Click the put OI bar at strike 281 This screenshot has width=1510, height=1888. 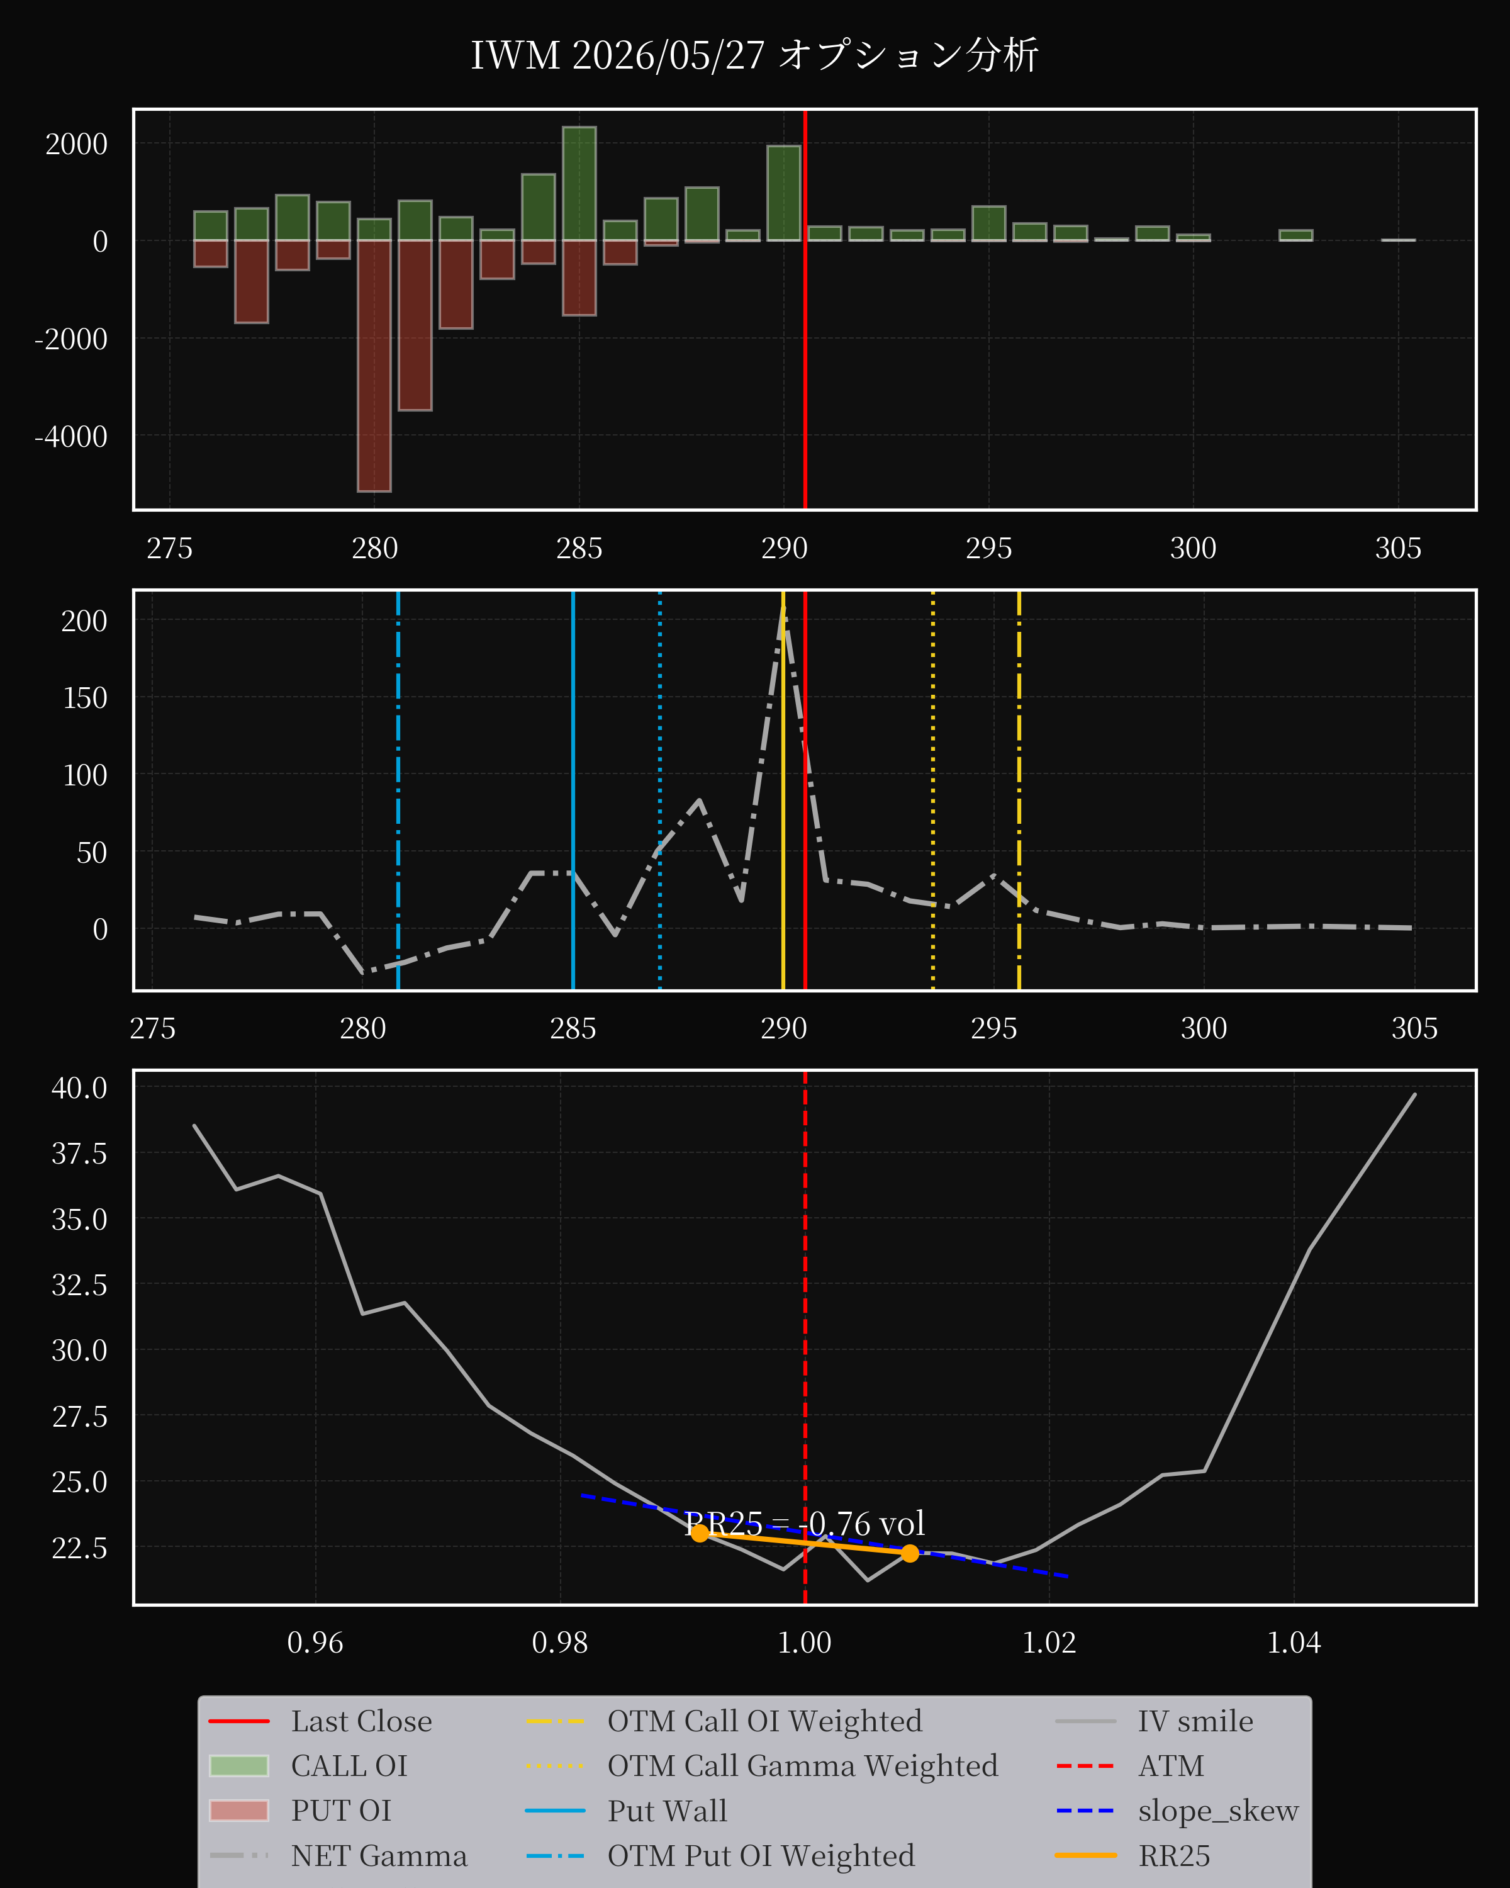pos(415,325)
